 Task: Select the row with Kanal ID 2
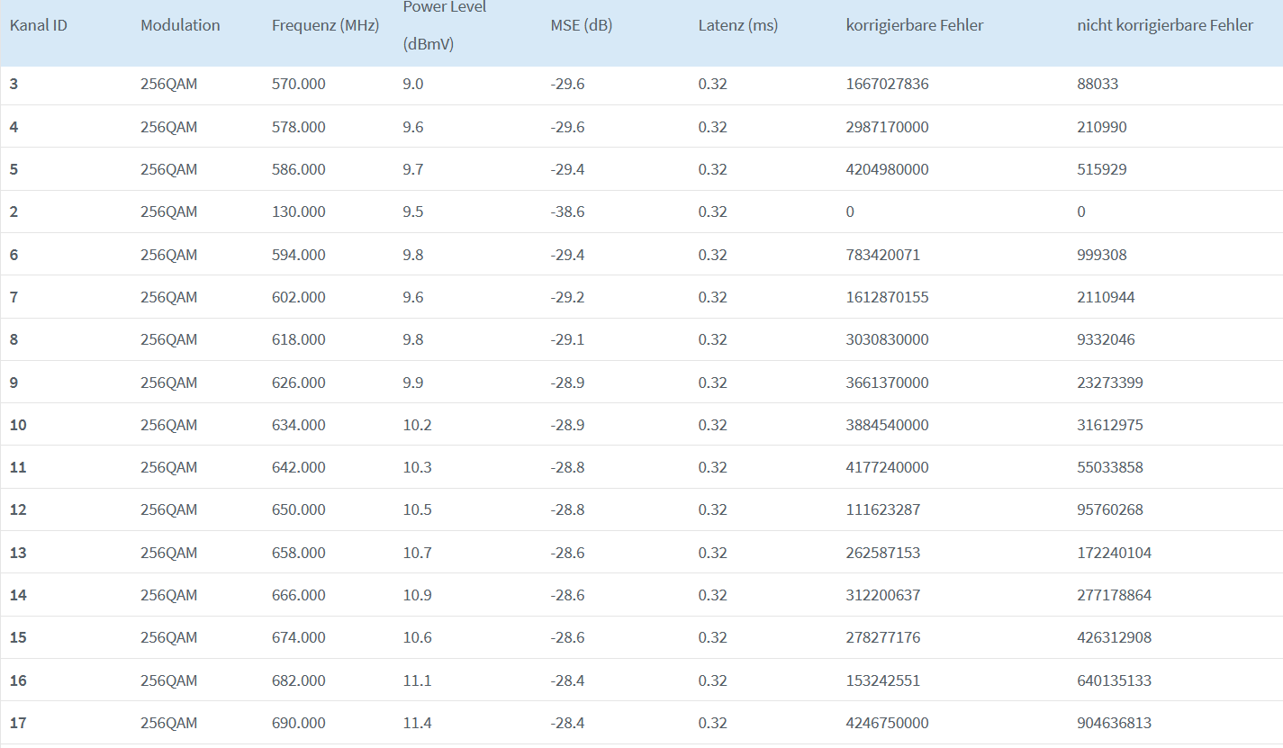(x=641, y=212)
